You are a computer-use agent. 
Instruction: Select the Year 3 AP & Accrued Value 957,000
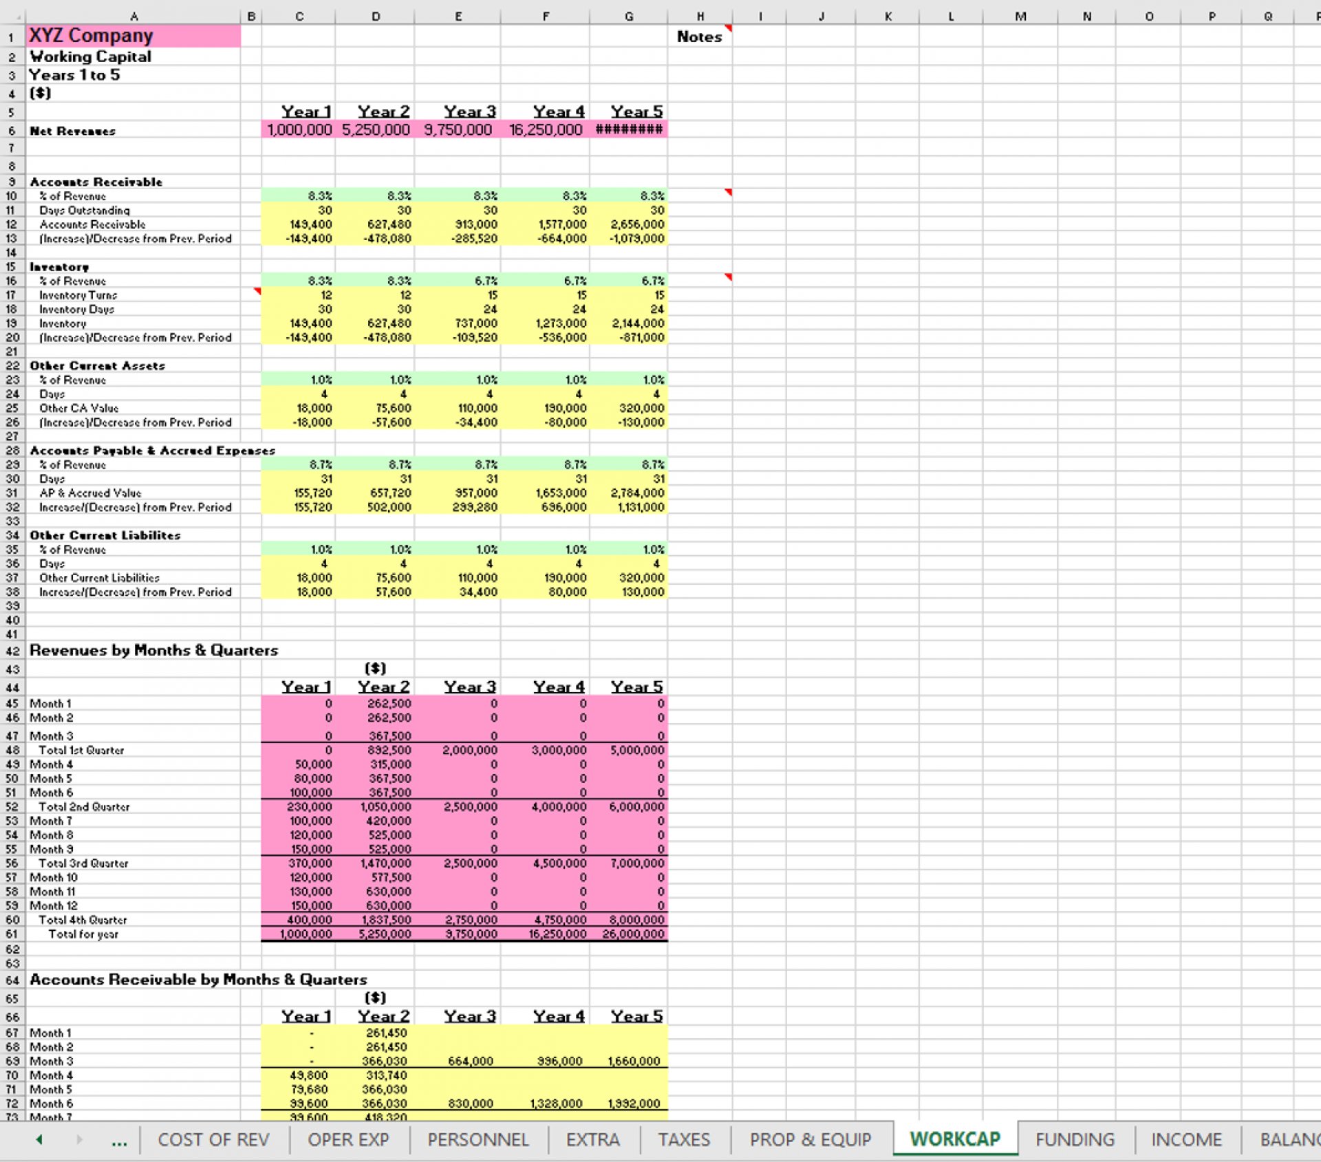pos(458,493)
